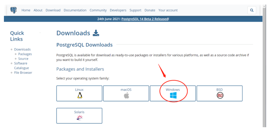268x136 pixels.
Task: Select the Solaris label in its box
Action: click(79, 112)
